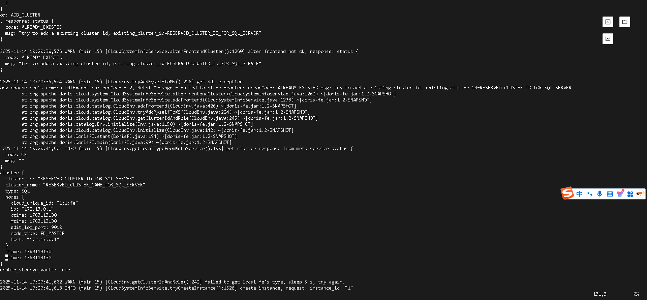
Task: Open the Sogou virtual keyboard icon
Action: [x=610, y=194]
